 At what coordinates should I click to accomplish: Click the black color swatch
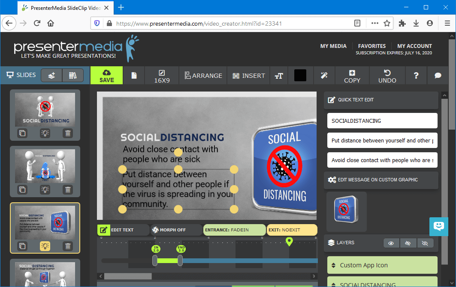click(300, 76)
